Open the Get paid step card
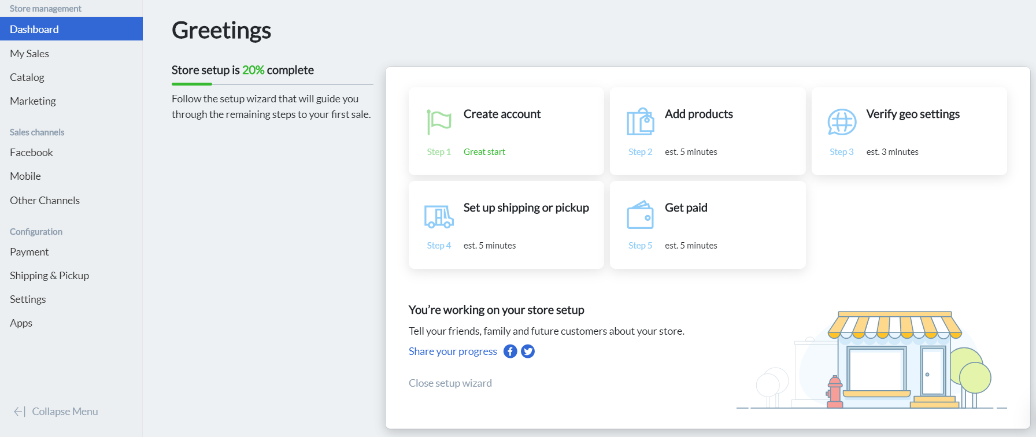The width and height of the screenshot is (1036, 437). pos(707,225)
